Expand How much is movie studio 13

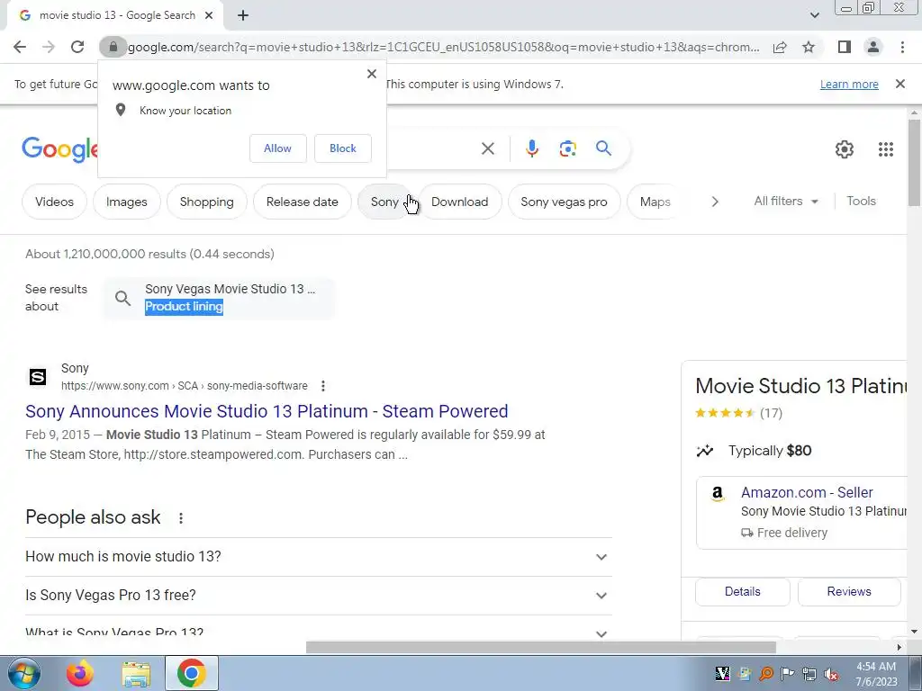click(318, 556)
